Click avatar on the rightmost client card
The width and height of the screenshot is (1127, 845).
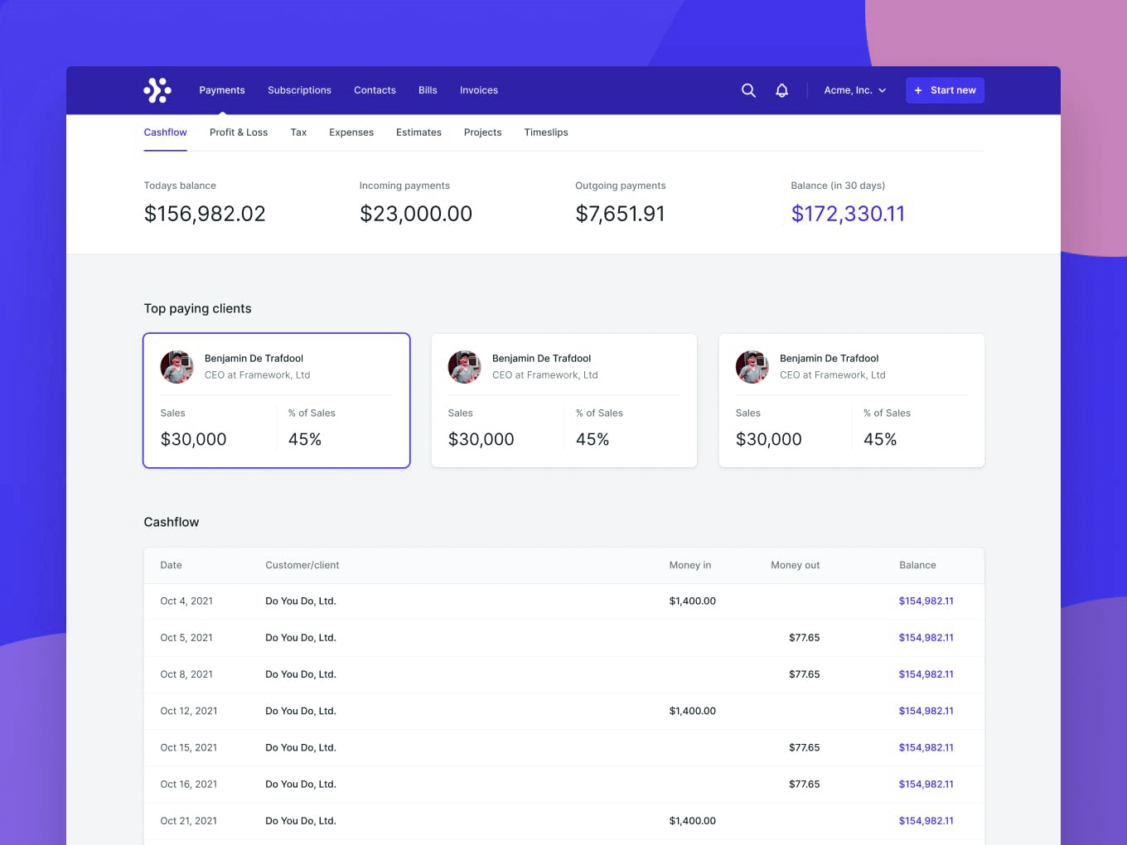pos(752,367)
